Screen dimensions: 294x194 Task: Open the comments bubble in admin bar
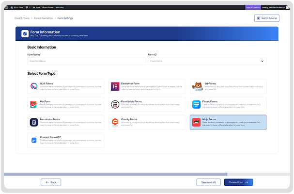click(x=28, y=7)
